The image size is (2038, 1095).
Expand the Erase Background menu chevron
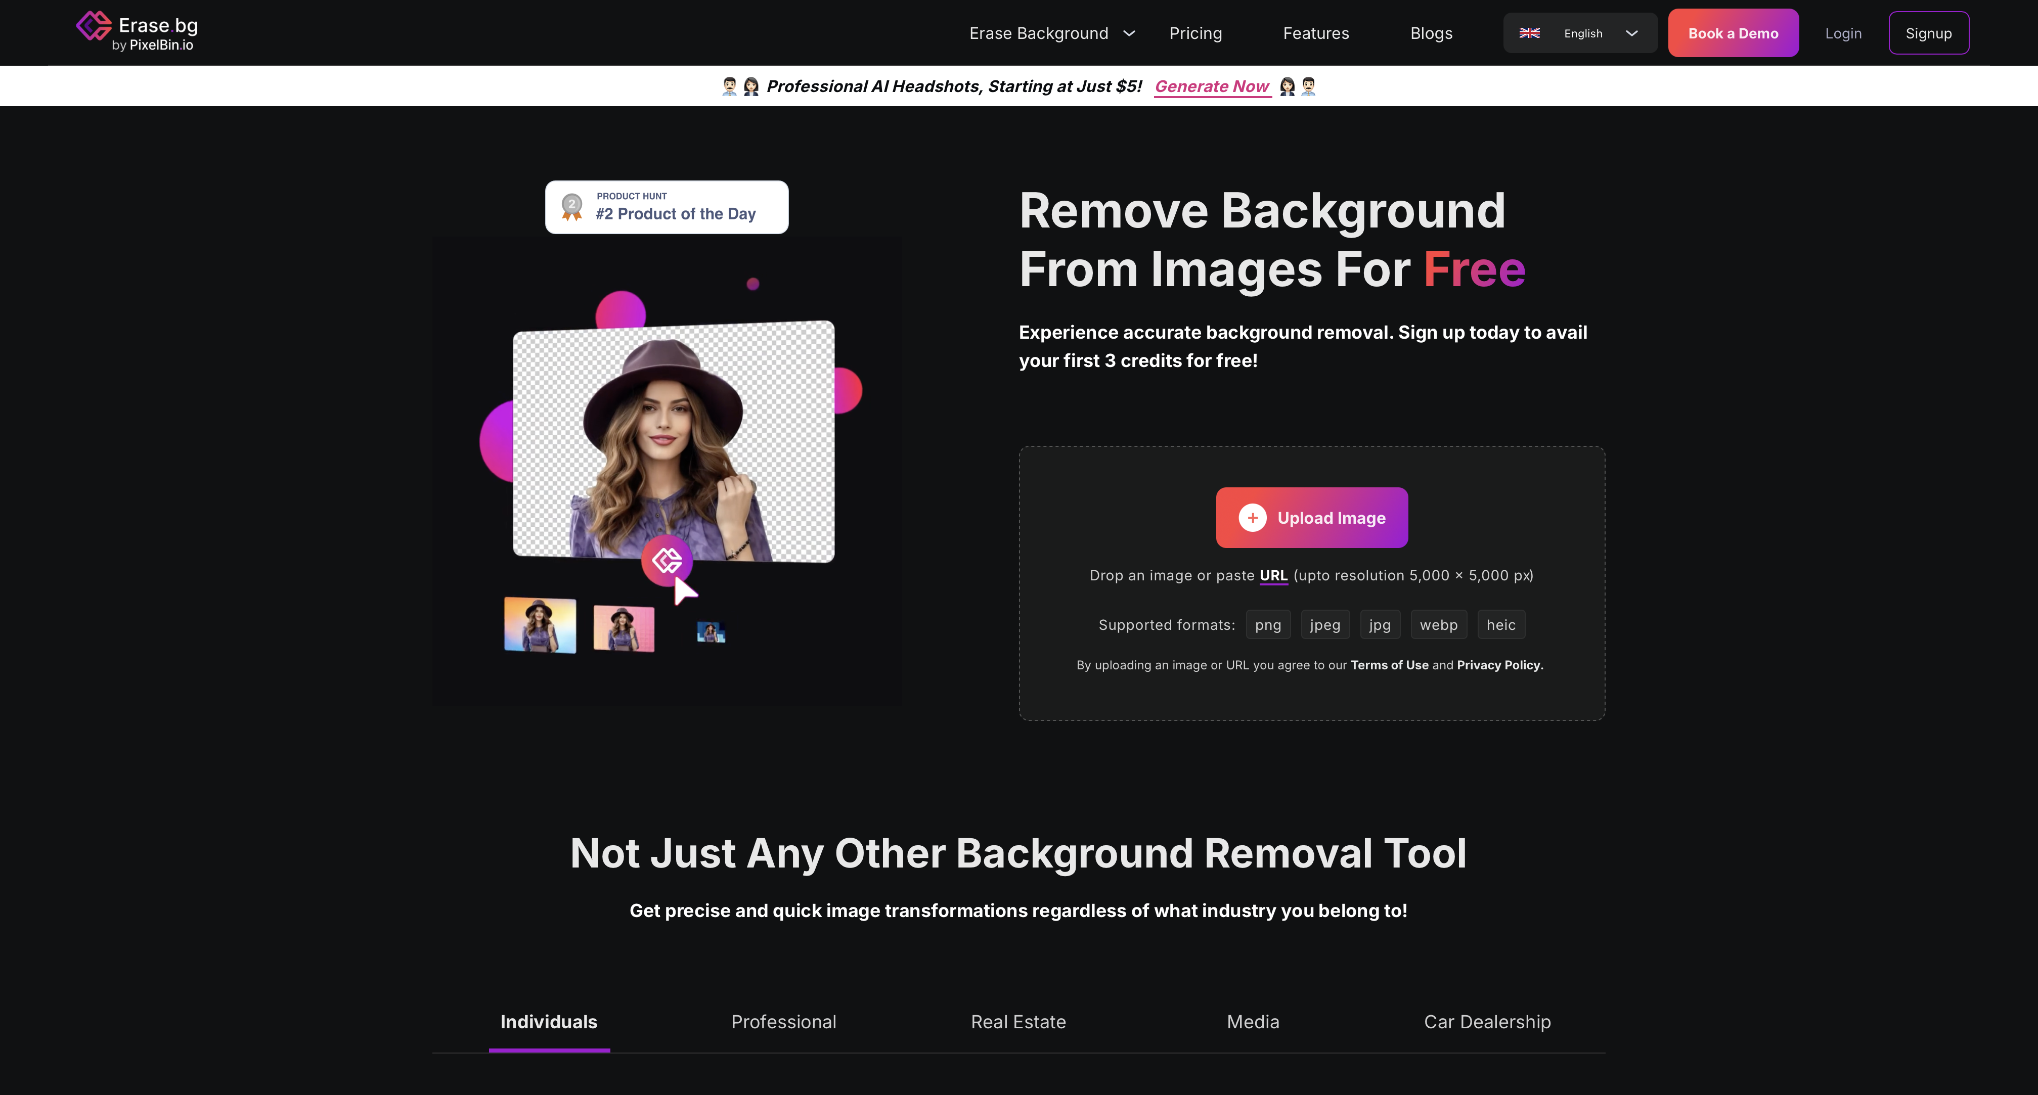(x=1129, y=33)
